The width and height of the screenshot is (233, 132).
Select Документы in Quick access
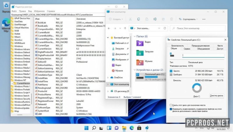pos(120,54)
